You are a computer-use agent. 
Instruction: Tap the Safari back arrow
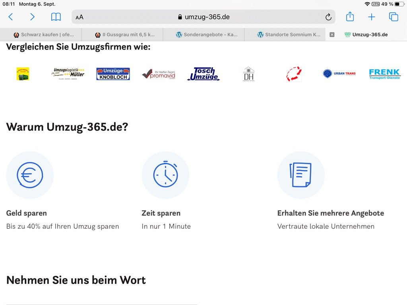pyautogui.click(x=11, y=17)
